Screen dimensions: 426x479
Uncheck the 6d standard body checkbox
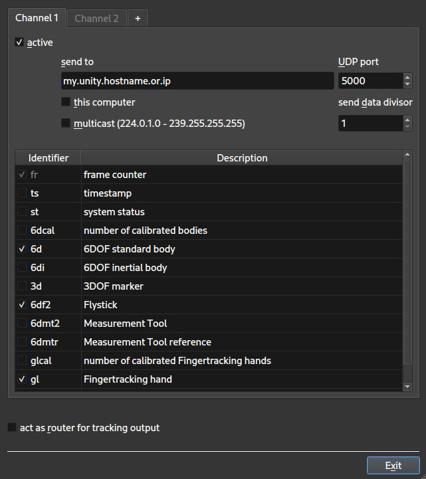click(22, 249)
